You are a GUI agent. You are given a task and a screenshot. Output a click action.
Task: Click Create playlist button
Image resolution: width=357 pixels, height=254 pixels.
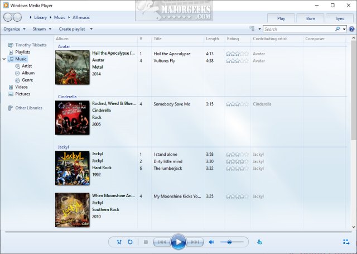tap(72, 29)
